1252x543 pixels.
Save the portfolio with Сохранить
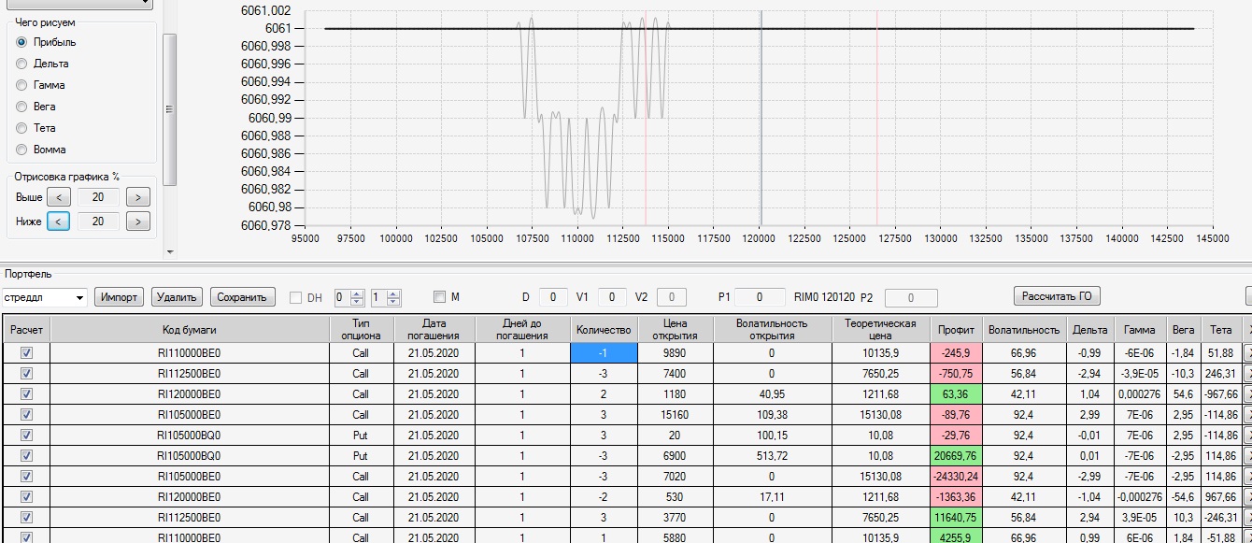[243, 297]
